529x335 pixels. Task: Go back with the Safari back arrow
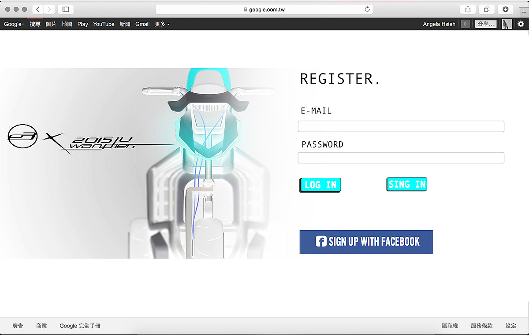coord(38,9)
